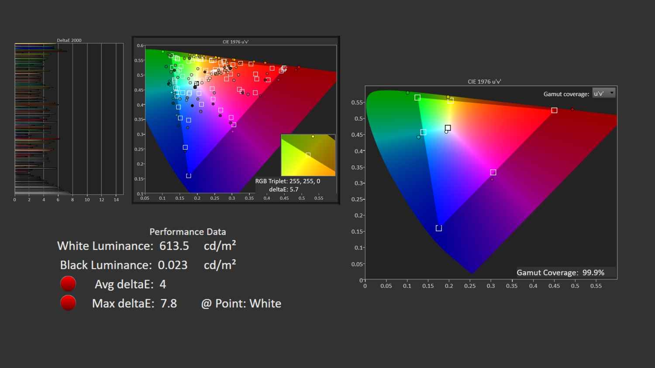Screen dimensions: 655x368
Task: Select the green primary target square in gamut chart
Action: click(417, 98)
